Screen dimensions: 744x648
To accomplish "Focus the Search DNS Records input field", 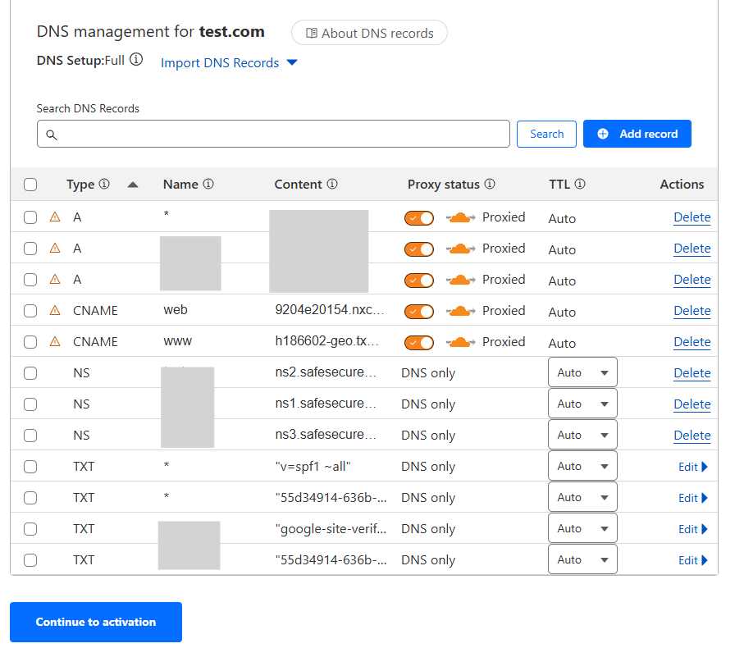I will [273, 134].
